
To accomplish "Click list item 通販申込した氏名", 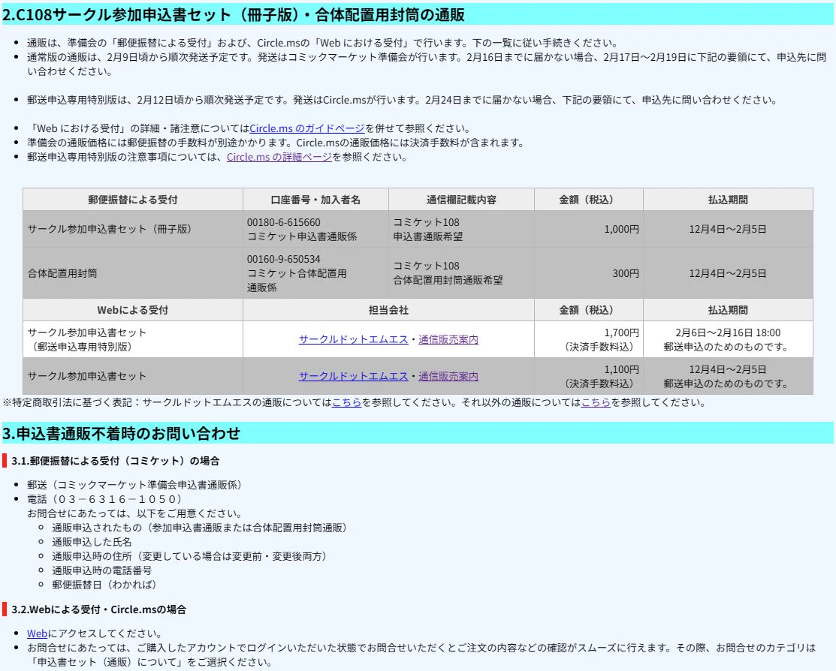I will (92, 542).
